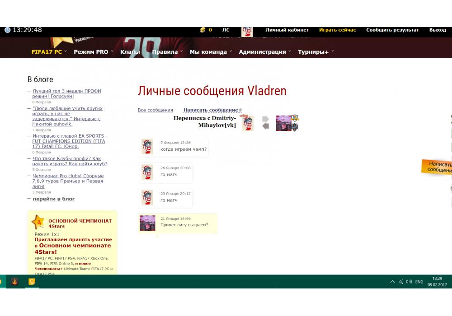The width and height of the screenshot is (452, 316).
Task: Open the yellow app icon in taskbar
Action: click(x=32, y=282)
